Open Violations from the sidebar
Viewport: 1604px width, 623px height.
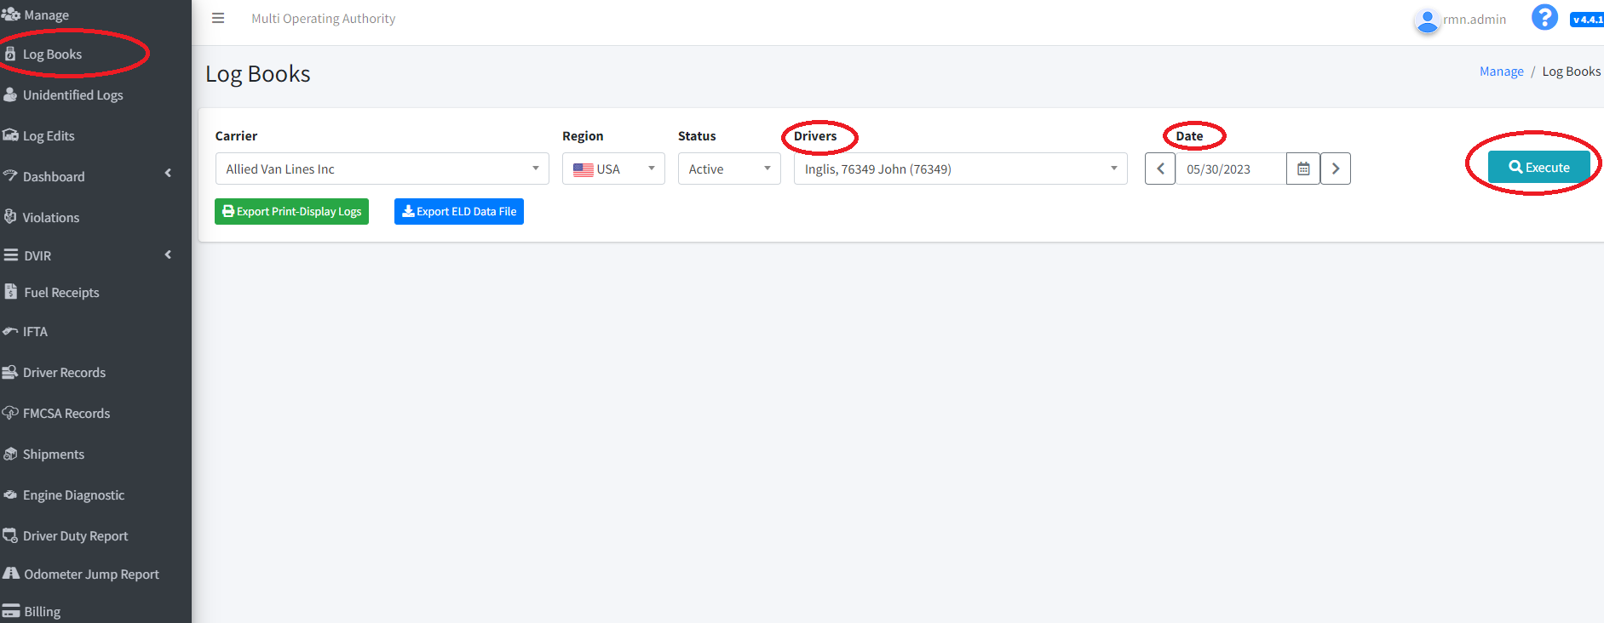[x=51, y=217]
